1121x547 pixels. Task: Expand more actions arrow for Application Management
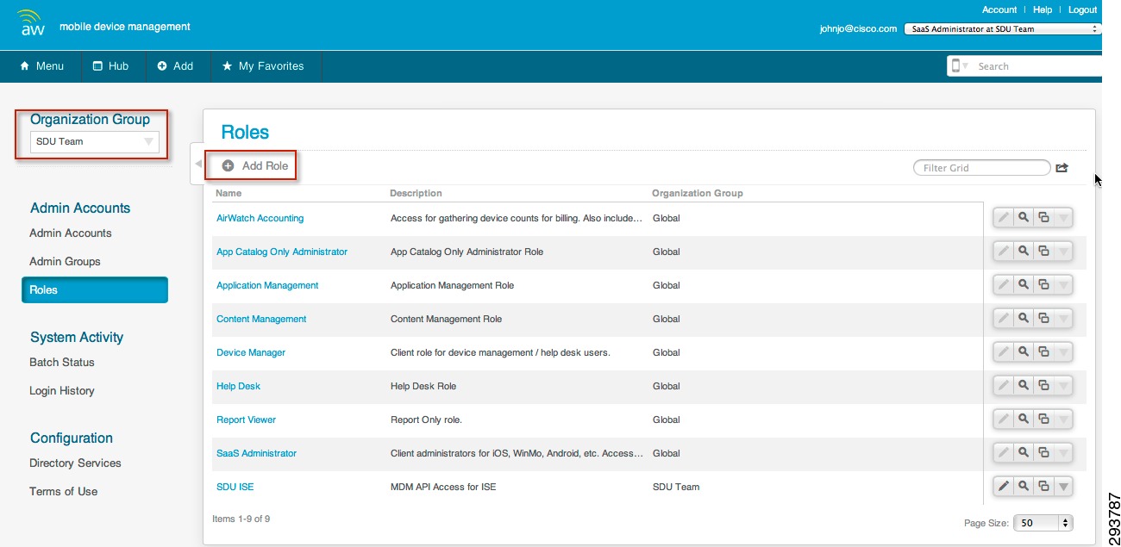(x=1064, y=285)
